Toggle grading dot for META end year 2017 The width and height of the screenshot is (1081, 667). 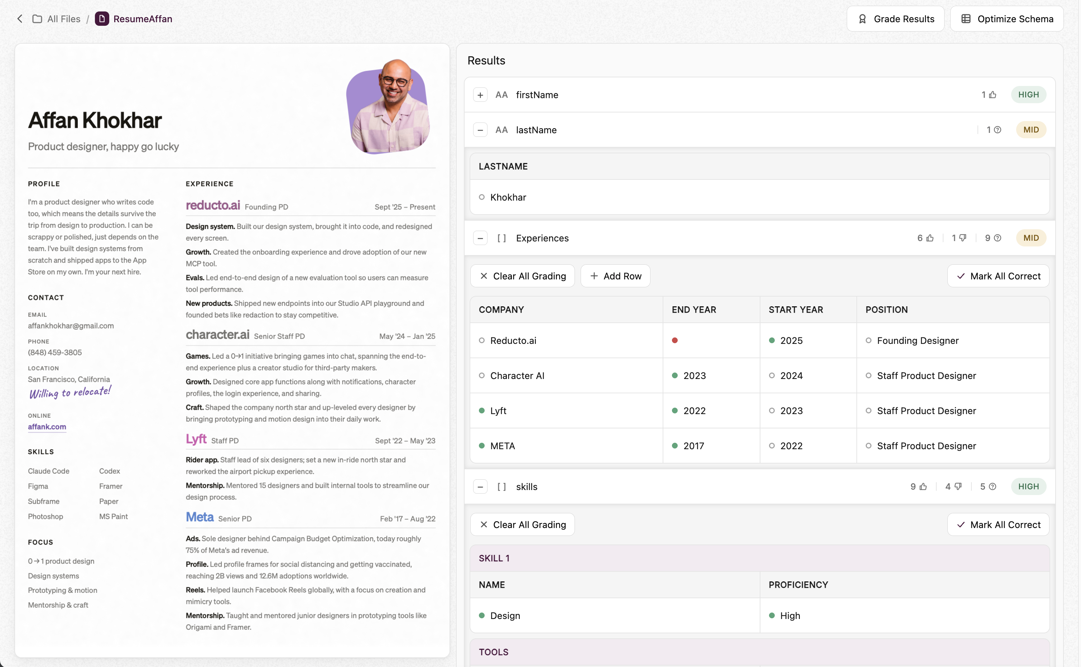click(x=674, y=446)
